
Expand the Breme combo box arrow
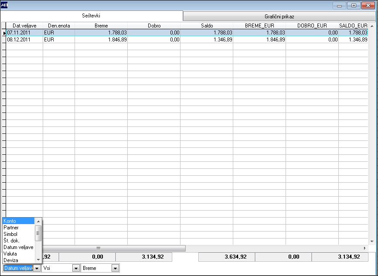[x=115, y=268]
